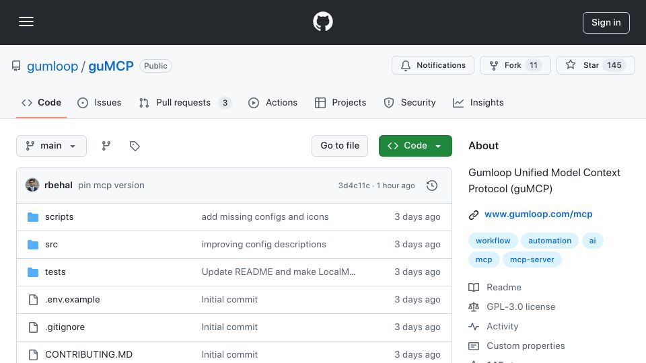Open 'Update README and make LocalM…' commit

point(279,272)
